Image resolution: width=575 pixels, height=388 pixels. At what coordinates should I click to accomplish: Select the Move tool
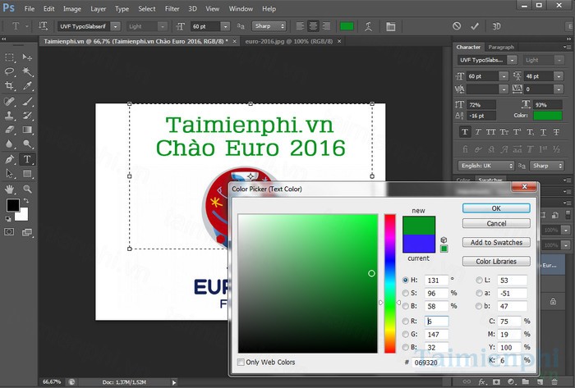point(27,57)
